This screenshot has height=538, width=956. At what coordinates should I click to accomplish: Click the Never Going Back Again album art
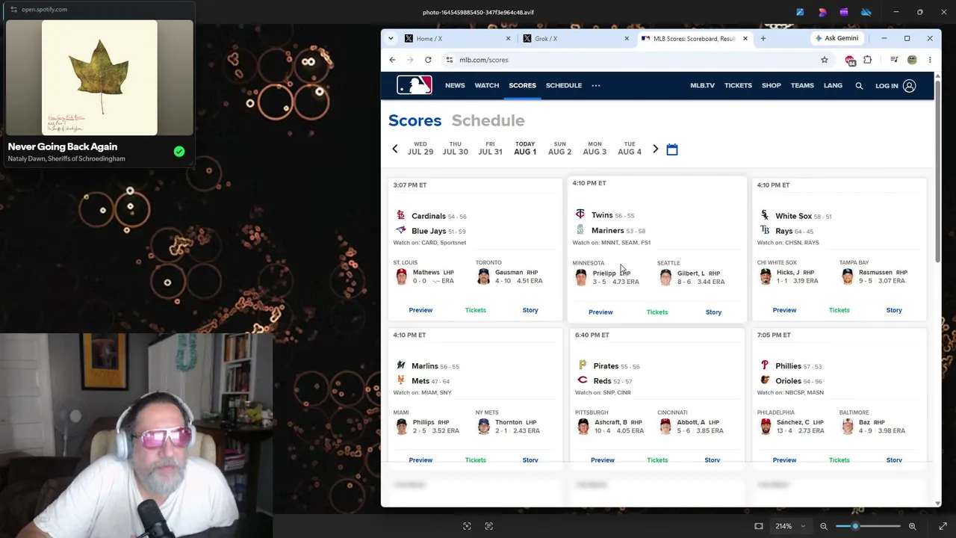99,78
